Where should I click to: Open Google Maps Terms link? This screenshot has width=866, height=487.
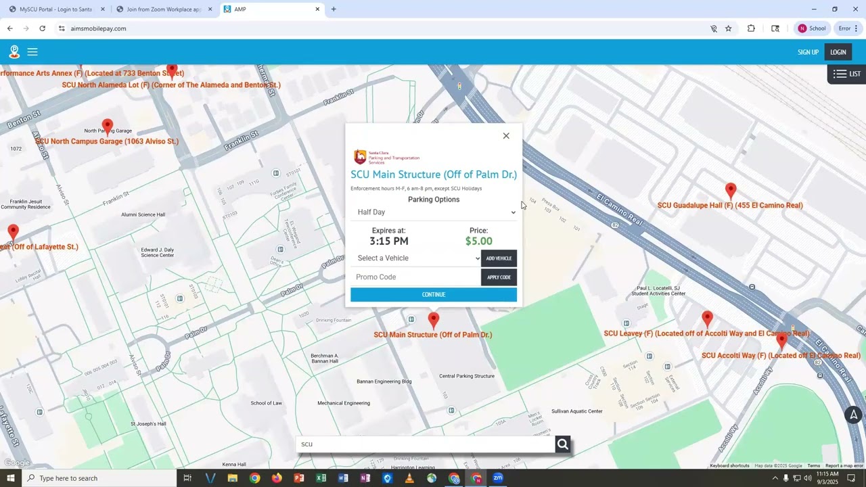click(813, 465)
